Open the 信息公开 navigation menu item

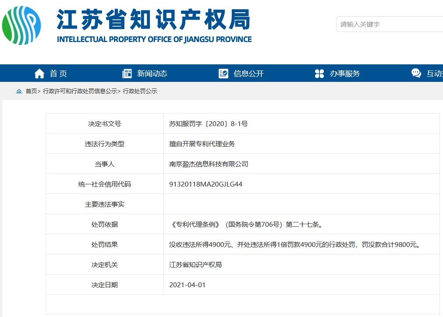tap(248, 74)
